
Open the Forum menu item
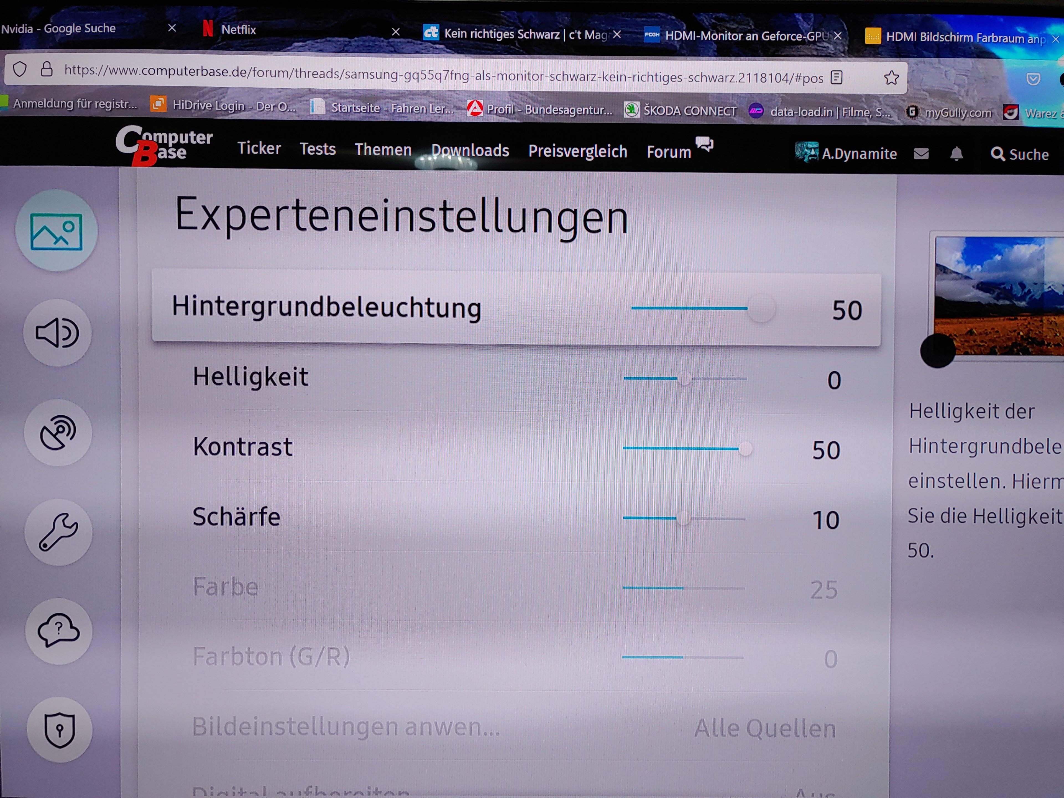coord(669,152)
